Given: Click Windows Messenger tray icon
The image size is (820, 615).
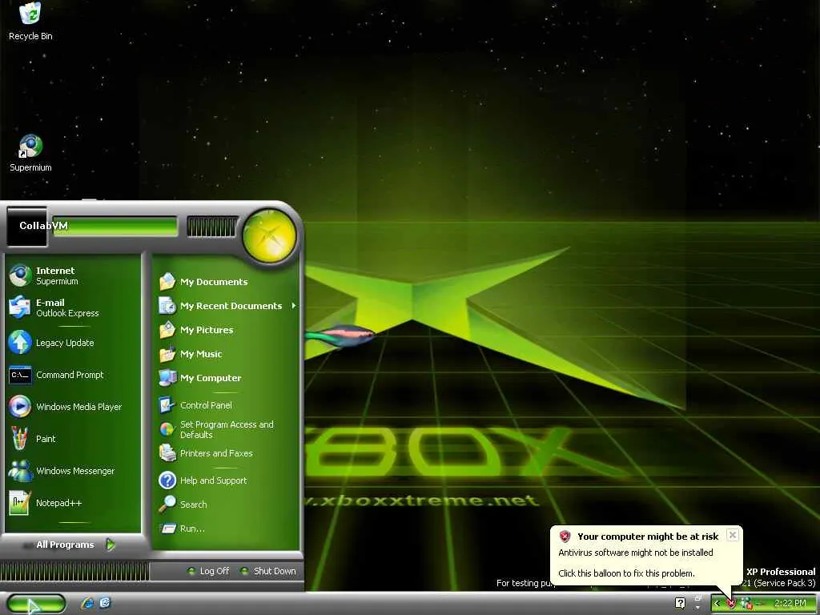Looking at the screenshot, I should tap(746, 604).
